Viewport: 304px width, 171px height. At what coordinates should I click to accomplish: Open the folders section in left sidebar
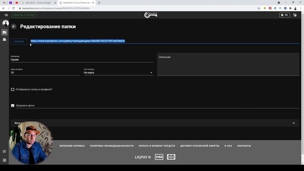click(x=4, y=32)
